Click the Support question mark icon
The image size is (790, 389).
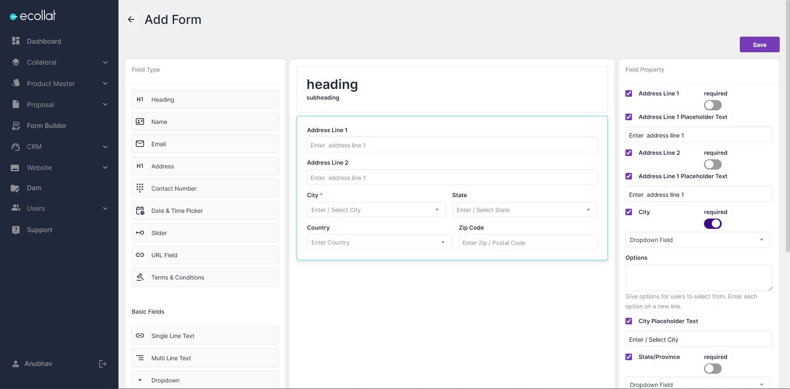pos(15,230)
